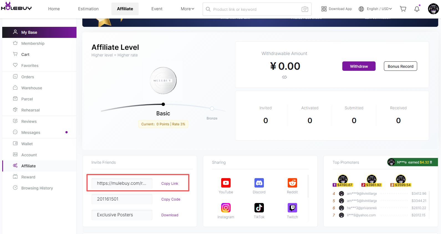Share via the Discord icon

tap(259, 183)
